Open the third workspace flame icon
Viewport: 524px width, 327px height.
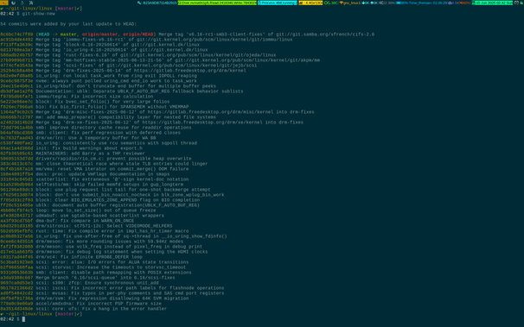22,3
